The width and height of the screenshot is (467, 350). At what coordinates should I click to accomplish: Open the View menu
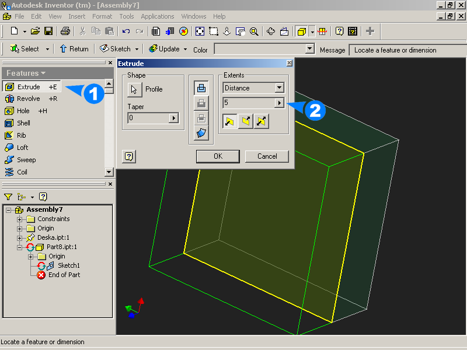click(x=55, y=16)
